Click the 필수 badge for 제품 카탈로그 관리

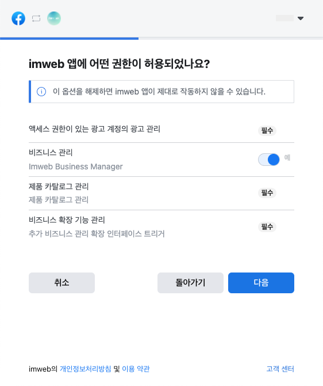tap(267, 193)
